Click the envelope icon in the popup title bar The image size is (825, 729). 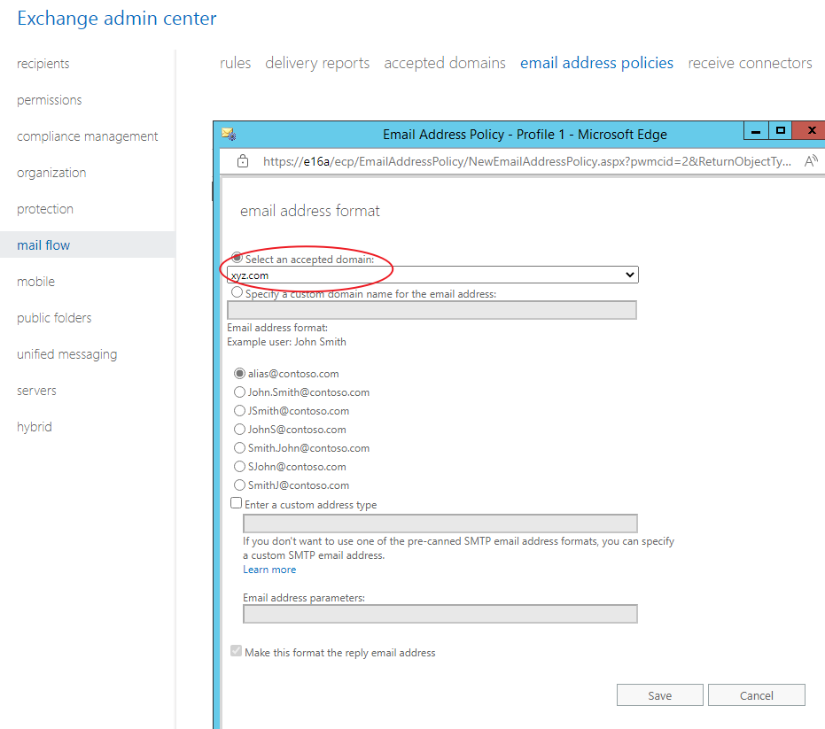click(229, 134)
